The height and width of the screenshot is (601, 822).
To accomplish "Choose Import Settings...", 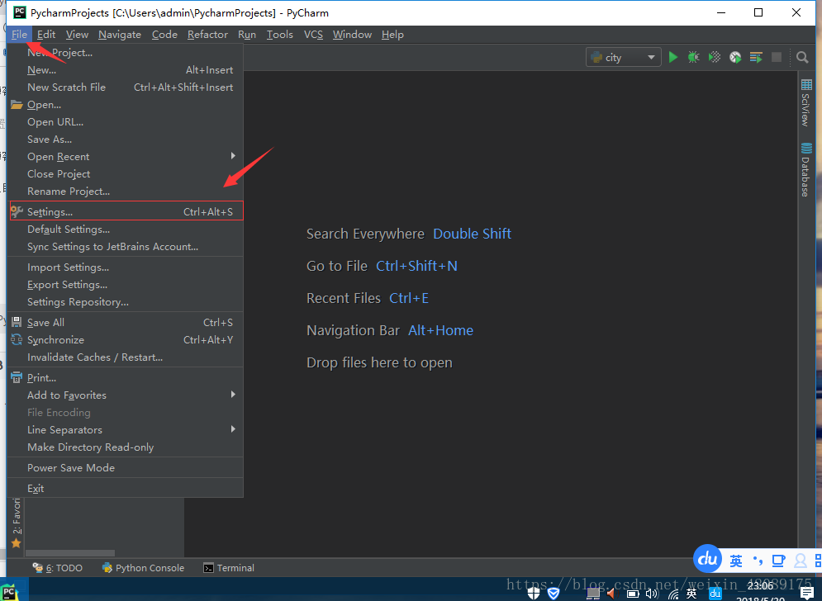I will (x=126, y=267).
